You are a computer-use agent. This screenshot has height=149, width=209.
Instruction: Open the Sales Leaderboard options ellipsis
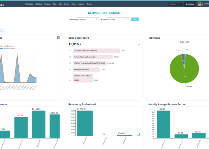tap(139, 44)
